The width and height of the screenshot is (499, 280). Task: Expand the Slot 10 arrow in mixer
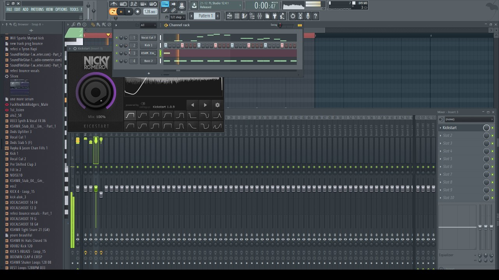(441, 198)
